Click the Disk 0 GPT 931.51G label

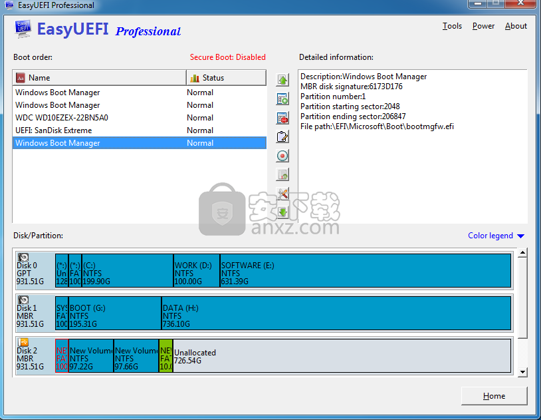30,274
